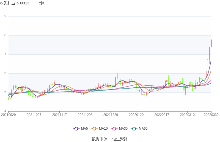Toggle the MA60 teal circle legend marker
The width and height of the screenshot is (220, 142).
point(134,129)
